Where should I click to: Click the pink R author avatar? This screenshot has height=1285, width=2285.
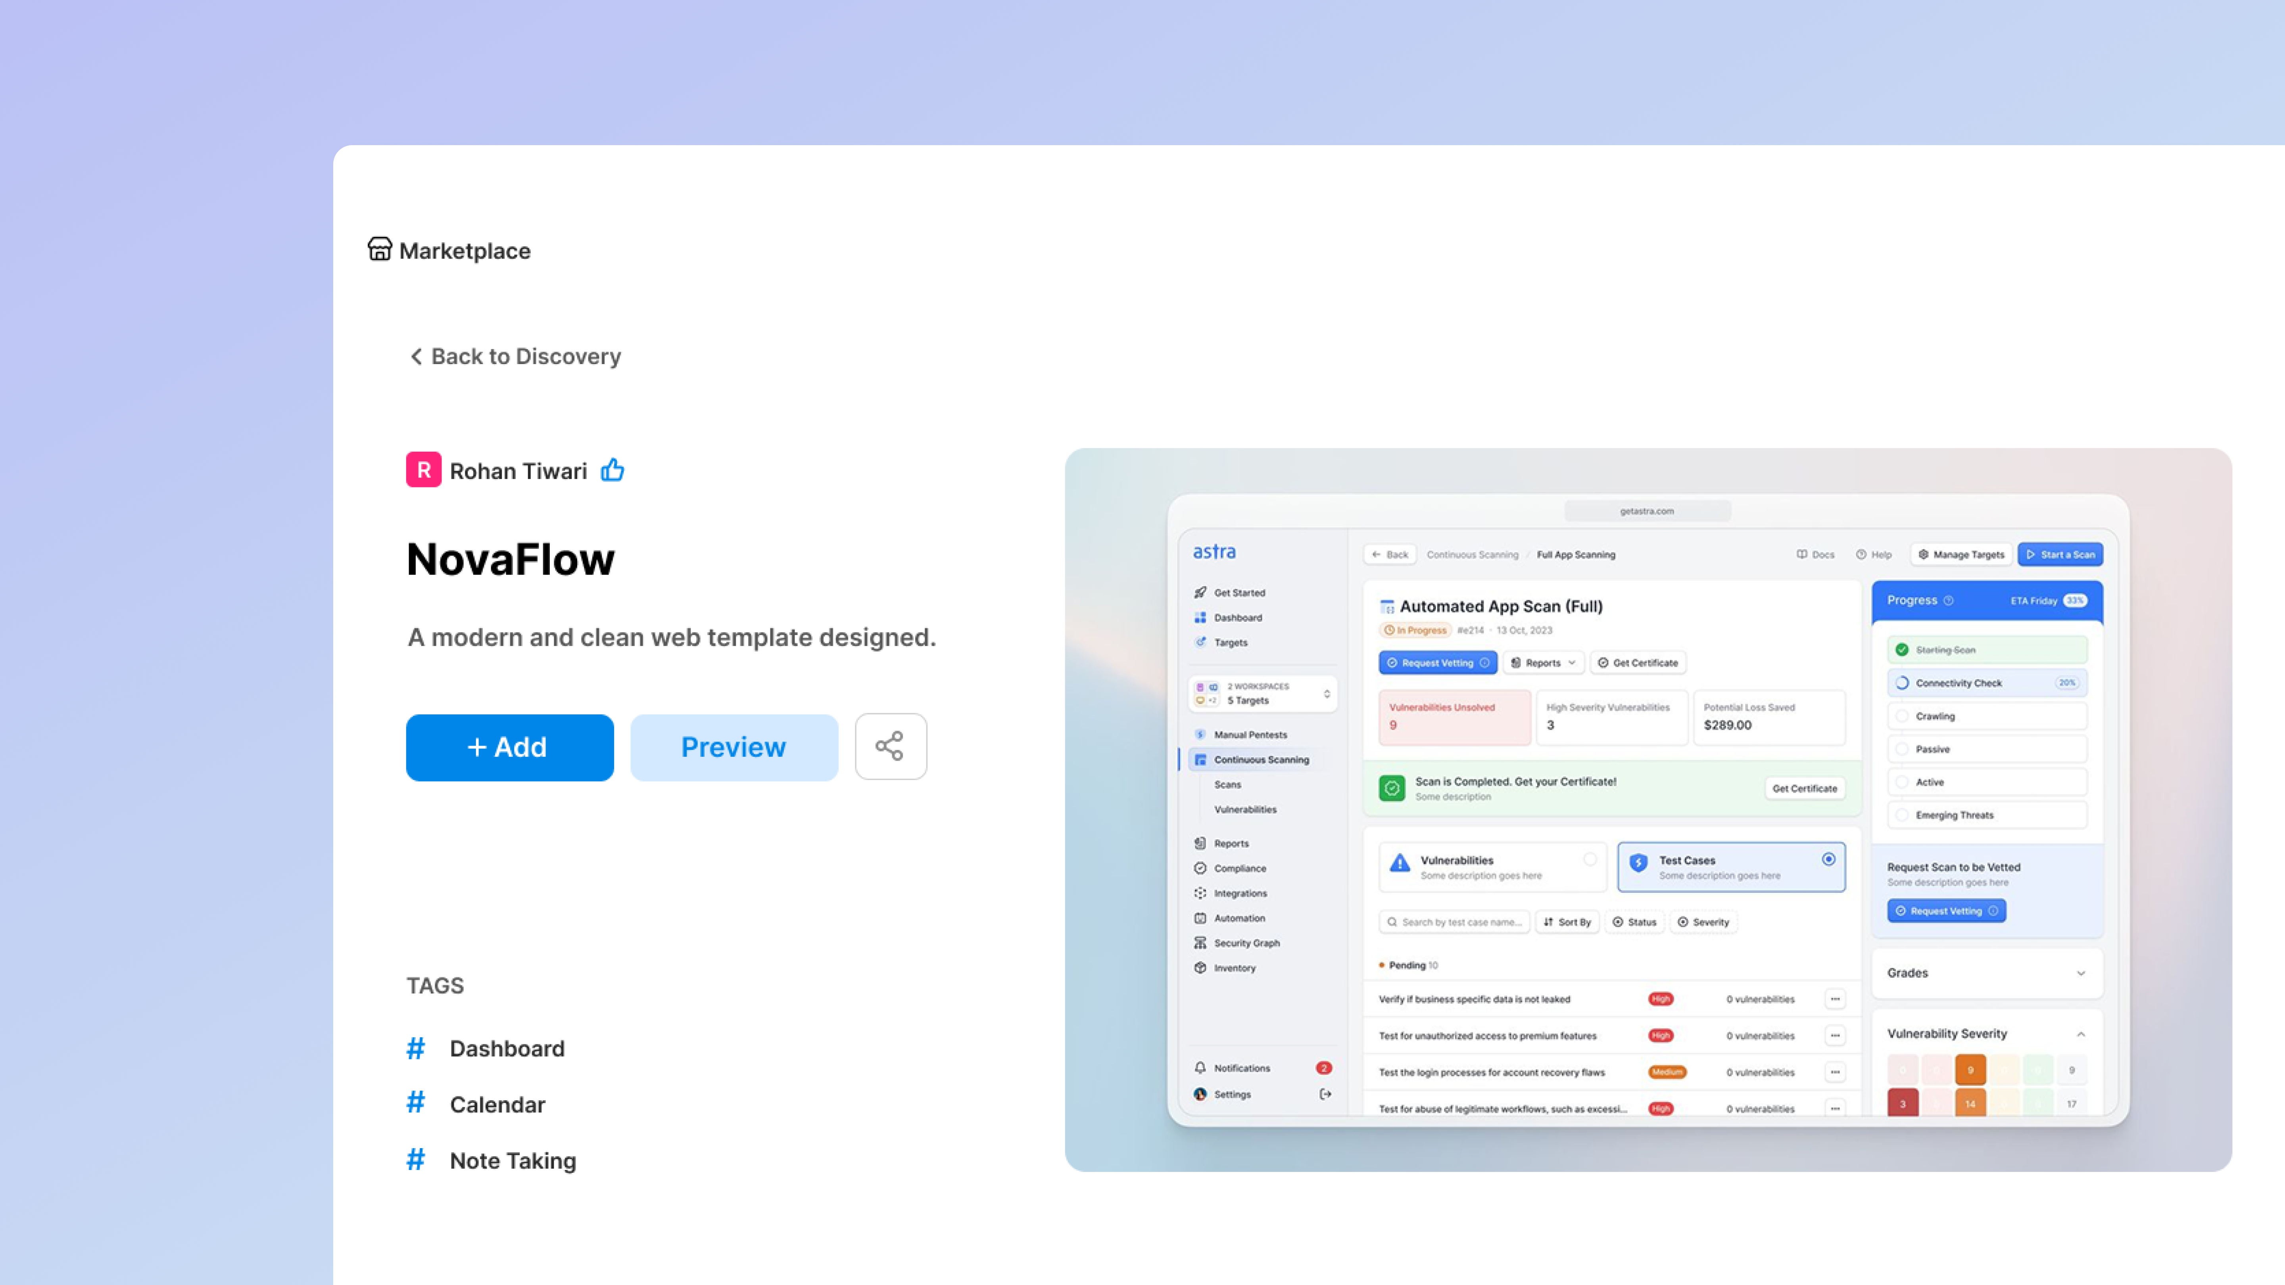[423, 470]
